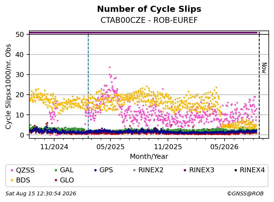
Task: Click the y-axis value 30
Action: coord(20,75)
